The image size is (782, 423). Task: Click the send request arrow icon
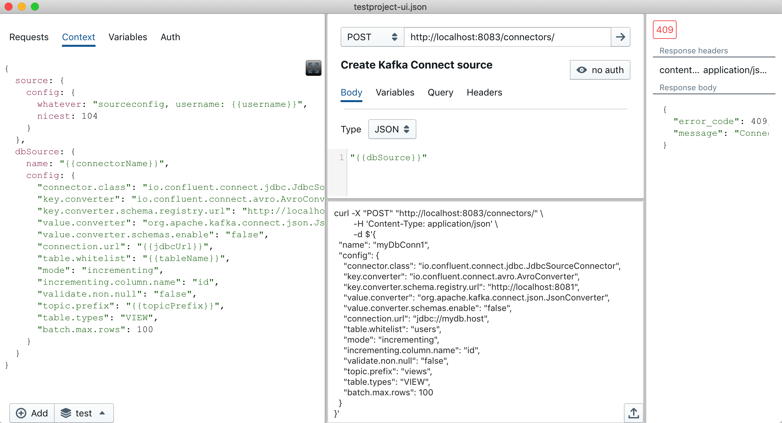coord(620,37)
